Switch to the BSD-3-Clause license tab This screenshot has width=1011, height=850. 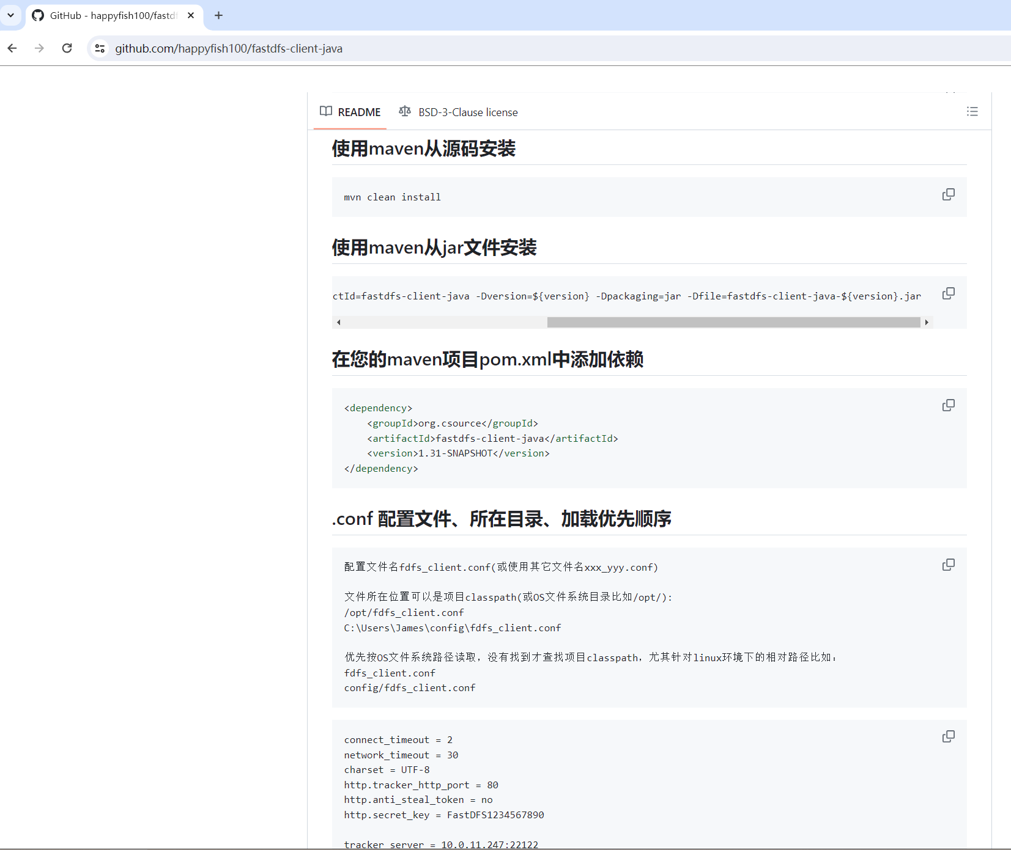468,112
